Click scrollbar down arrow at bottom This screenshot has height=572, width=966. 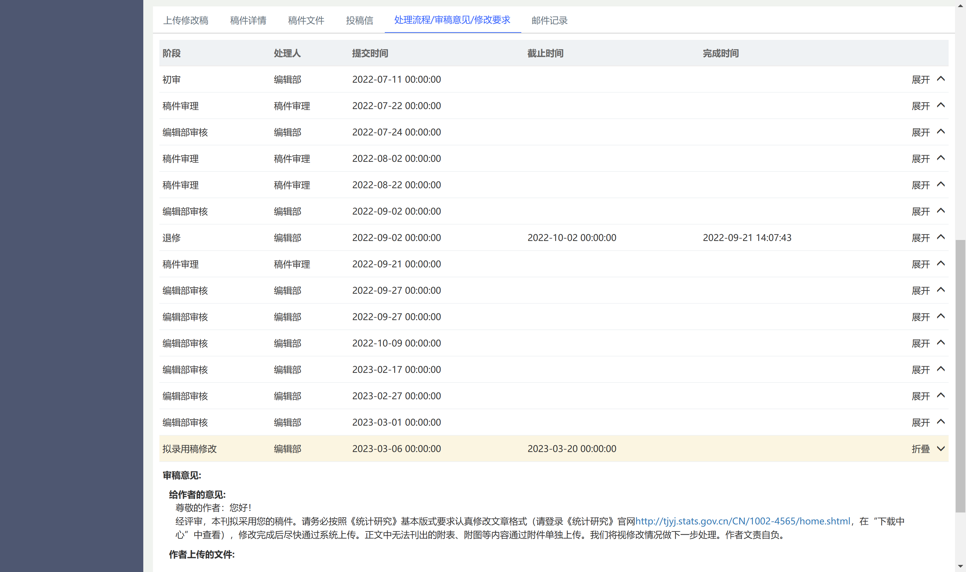(x=960, y=566)
